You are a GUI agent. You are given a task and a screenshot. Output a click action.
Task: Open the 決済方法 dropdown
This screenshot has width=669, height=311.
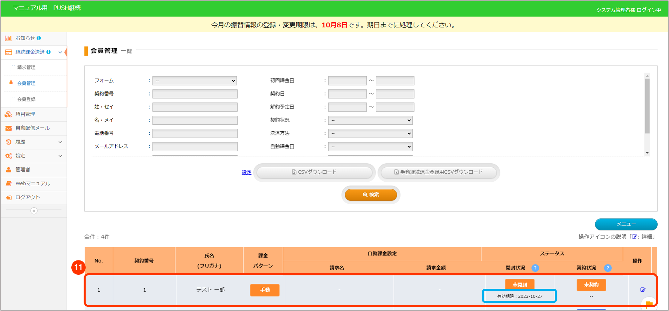coord(370,134)
